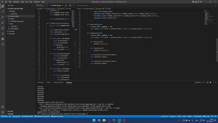Screen dimensions: 218x123
Task: Click Open In Browser status item
Action: point(58,116)
